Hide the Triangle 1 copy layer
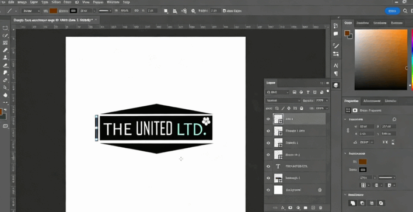This screenshot has height=212, width=413. [268, 131]
